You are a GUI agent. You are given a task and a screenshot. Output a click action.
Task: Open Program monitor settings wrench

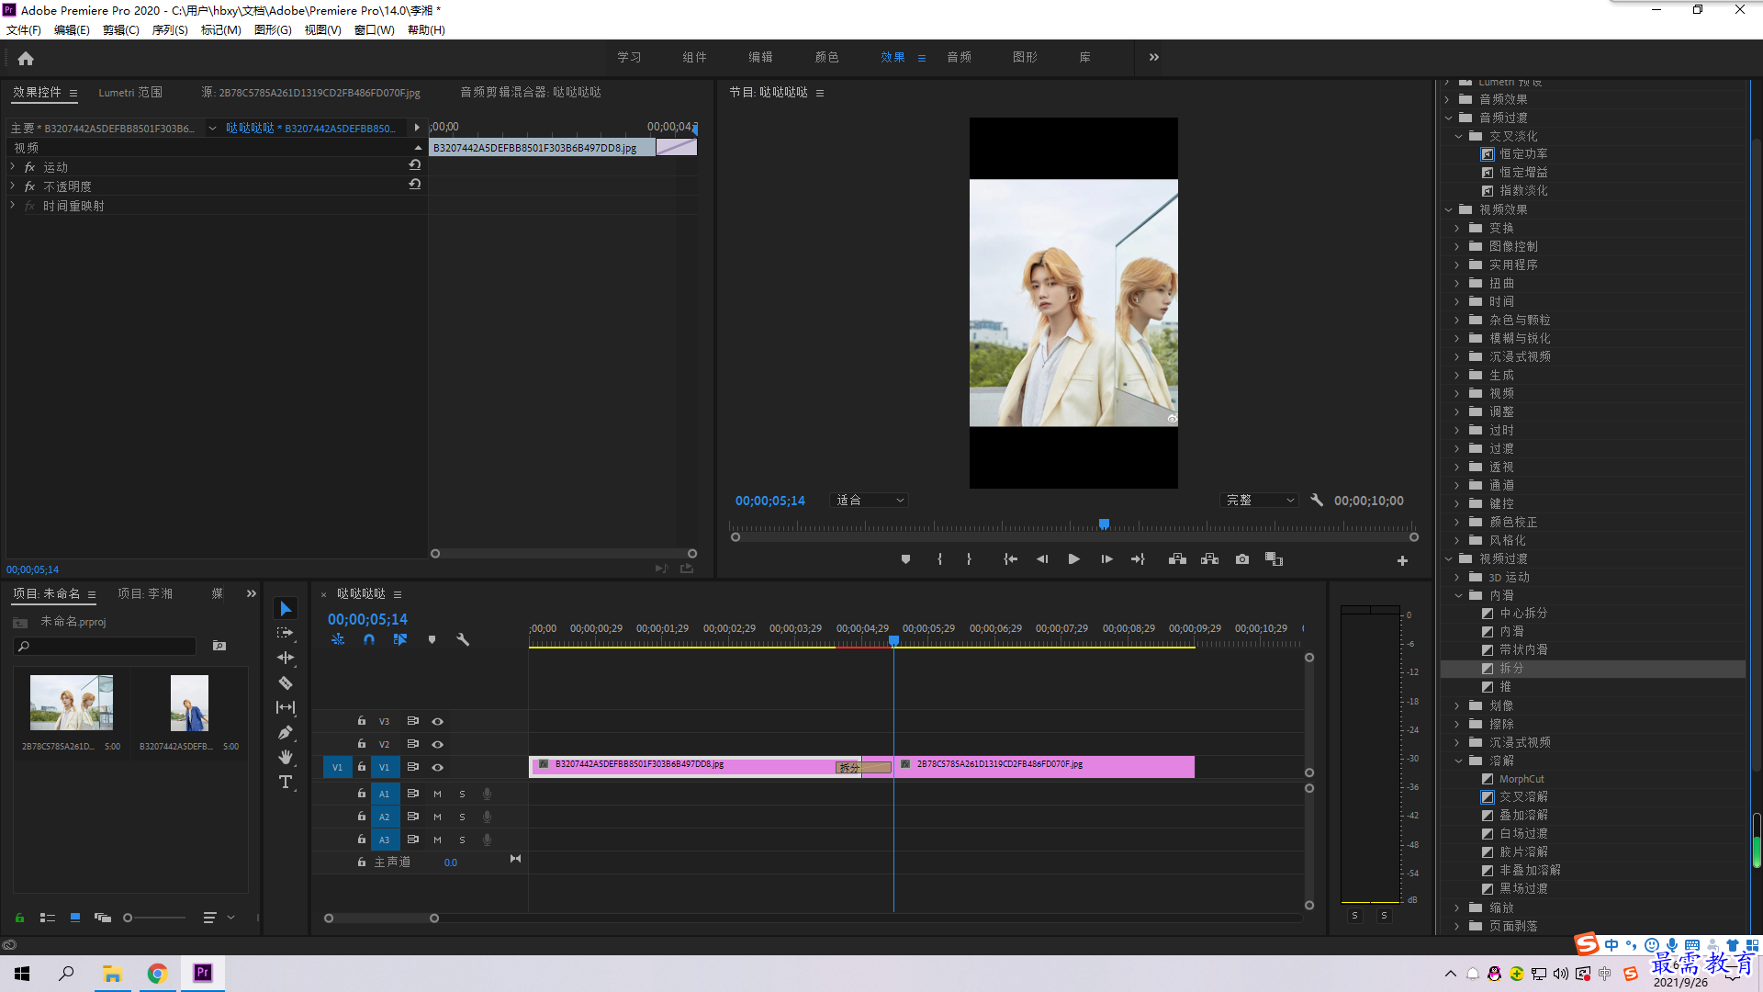[1317, 501]
